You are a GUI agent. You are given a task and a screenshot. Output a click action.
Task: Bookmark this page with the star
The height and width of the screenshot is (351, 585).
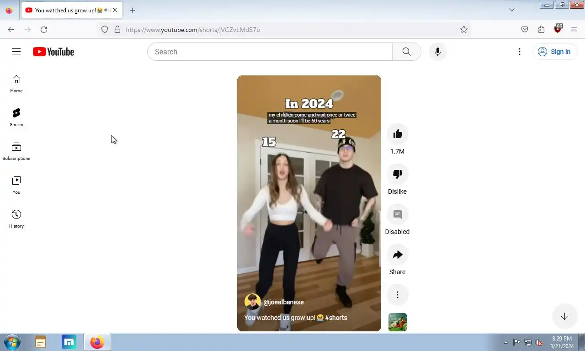click(x=464, y=29)
